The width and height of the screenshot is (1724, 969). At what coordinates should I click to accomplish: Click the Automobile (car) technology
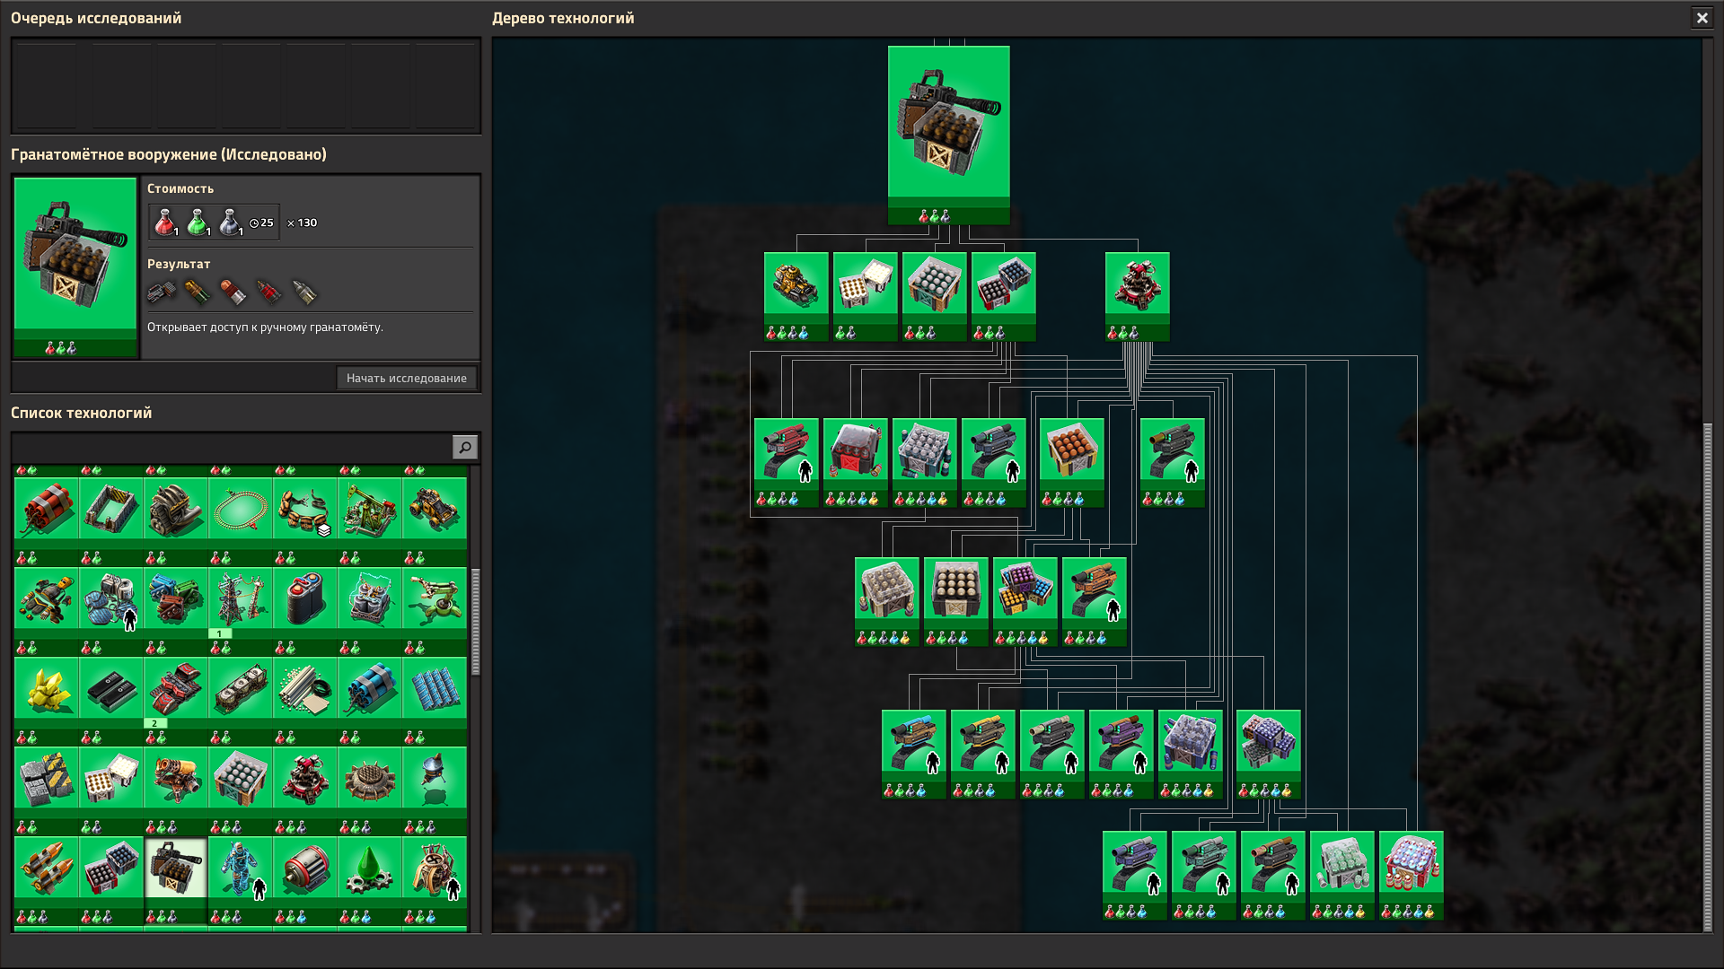tap(434, 509)
